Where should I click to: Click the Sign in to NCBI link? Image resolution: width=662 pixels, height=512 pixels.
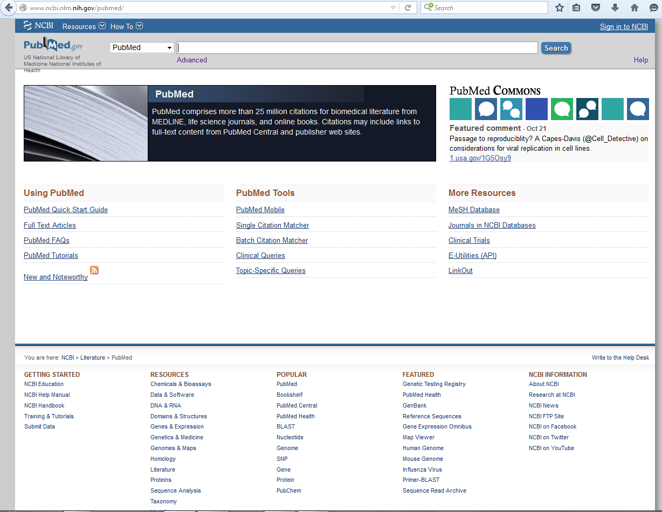[624, 26]
